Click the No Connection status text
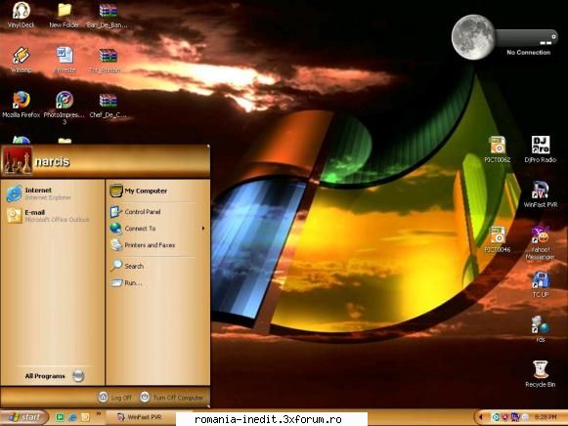 pyautogui.click(x=529, y=52)
